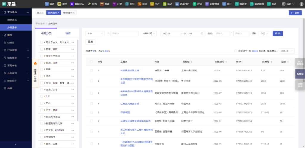Open the ISBN search field dropdown

coord(95,34)
